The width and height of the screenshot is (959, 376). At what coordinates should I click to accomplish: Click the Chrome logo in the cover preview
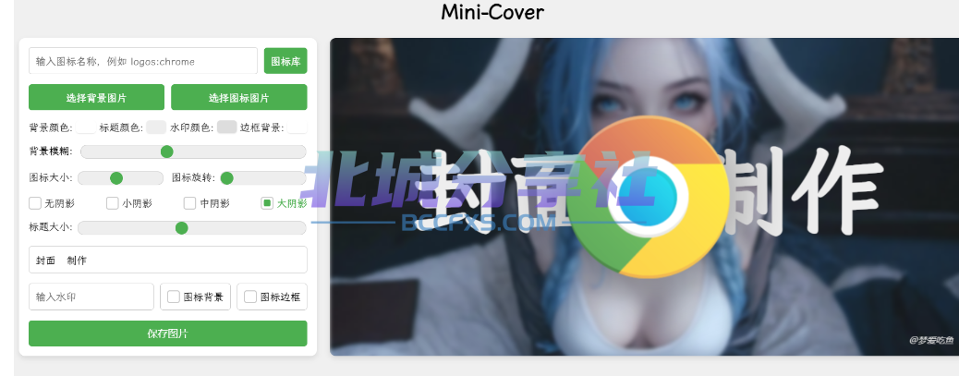click(x=649, y=197)
